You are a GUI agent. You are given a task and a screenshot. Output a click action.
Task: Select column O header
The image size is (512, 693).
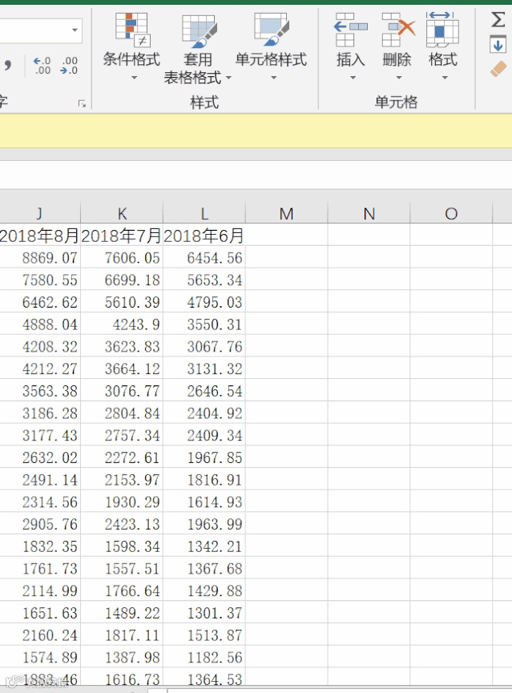coord(451,213)
